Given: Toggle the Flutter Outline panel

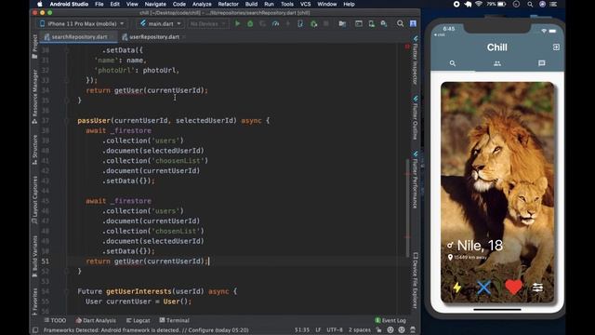Looking at the screenshot, I should point(416,118).
